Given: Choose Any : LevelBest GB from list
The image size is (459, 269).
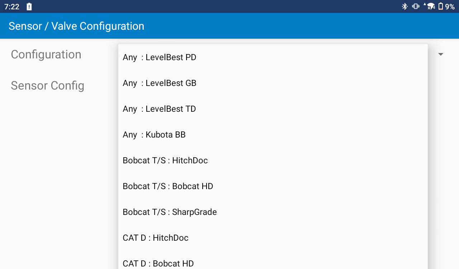Looking at the screenshot, I should click(273, 83).
